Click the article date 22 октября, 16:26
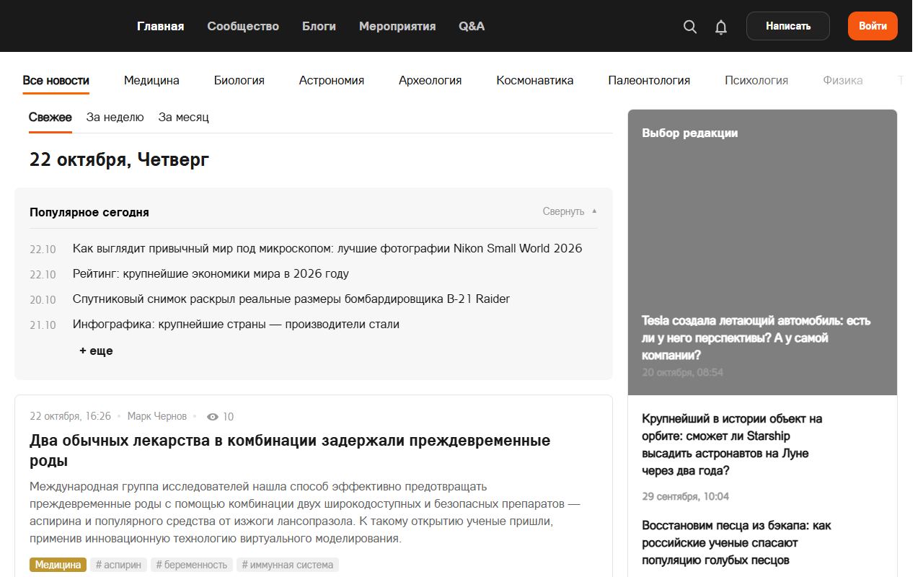Screen dimensions: 923x577 (x=71, y=416)
